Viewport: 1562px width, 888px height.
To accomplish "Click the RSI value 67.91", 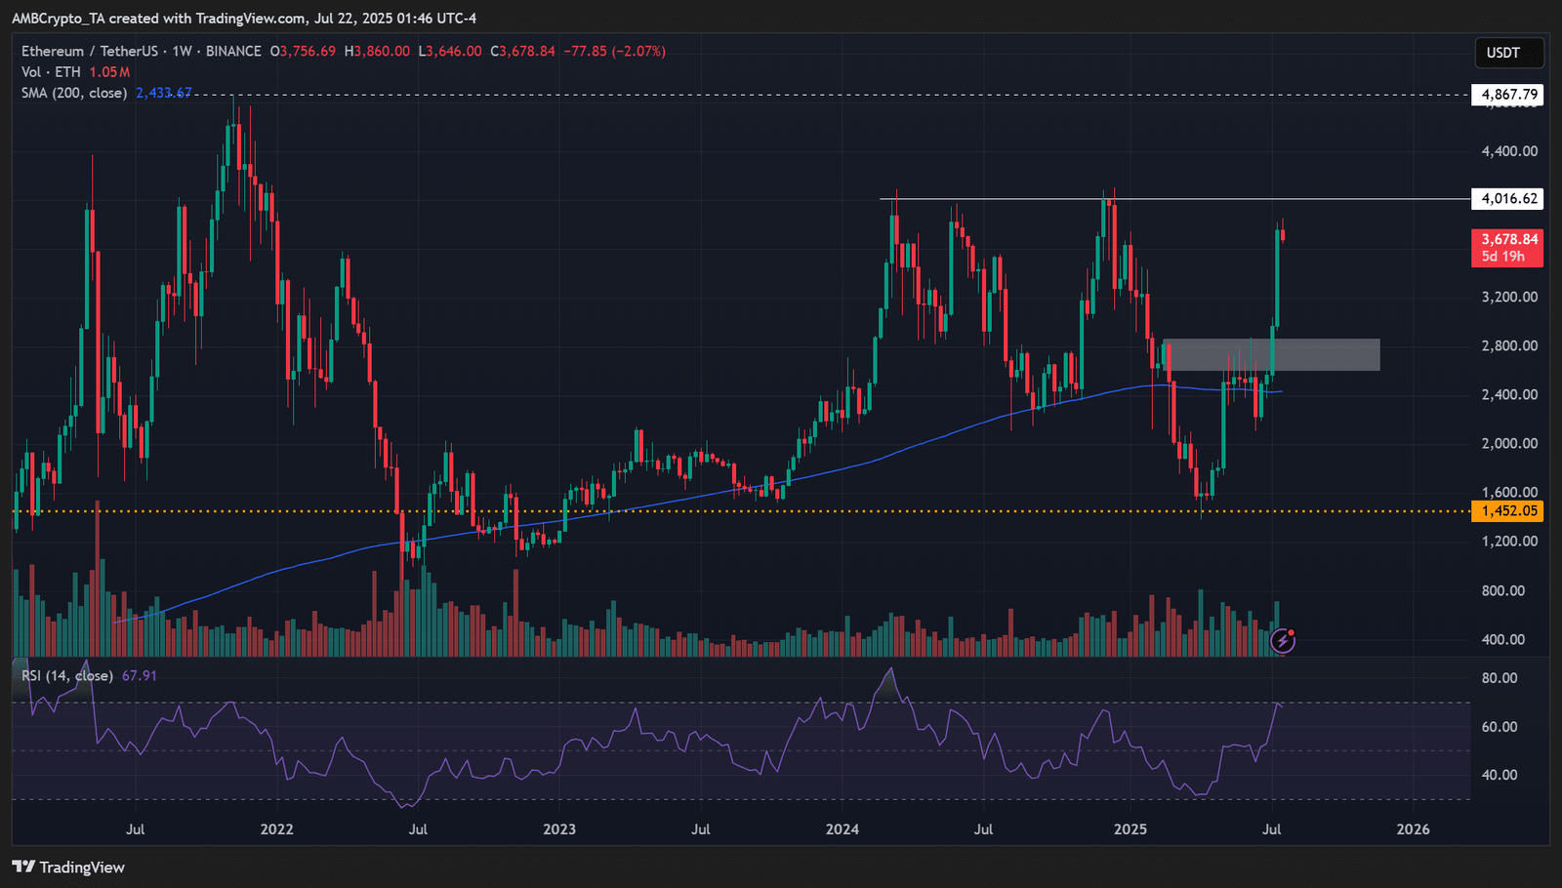I will click(x=140, y=675).
